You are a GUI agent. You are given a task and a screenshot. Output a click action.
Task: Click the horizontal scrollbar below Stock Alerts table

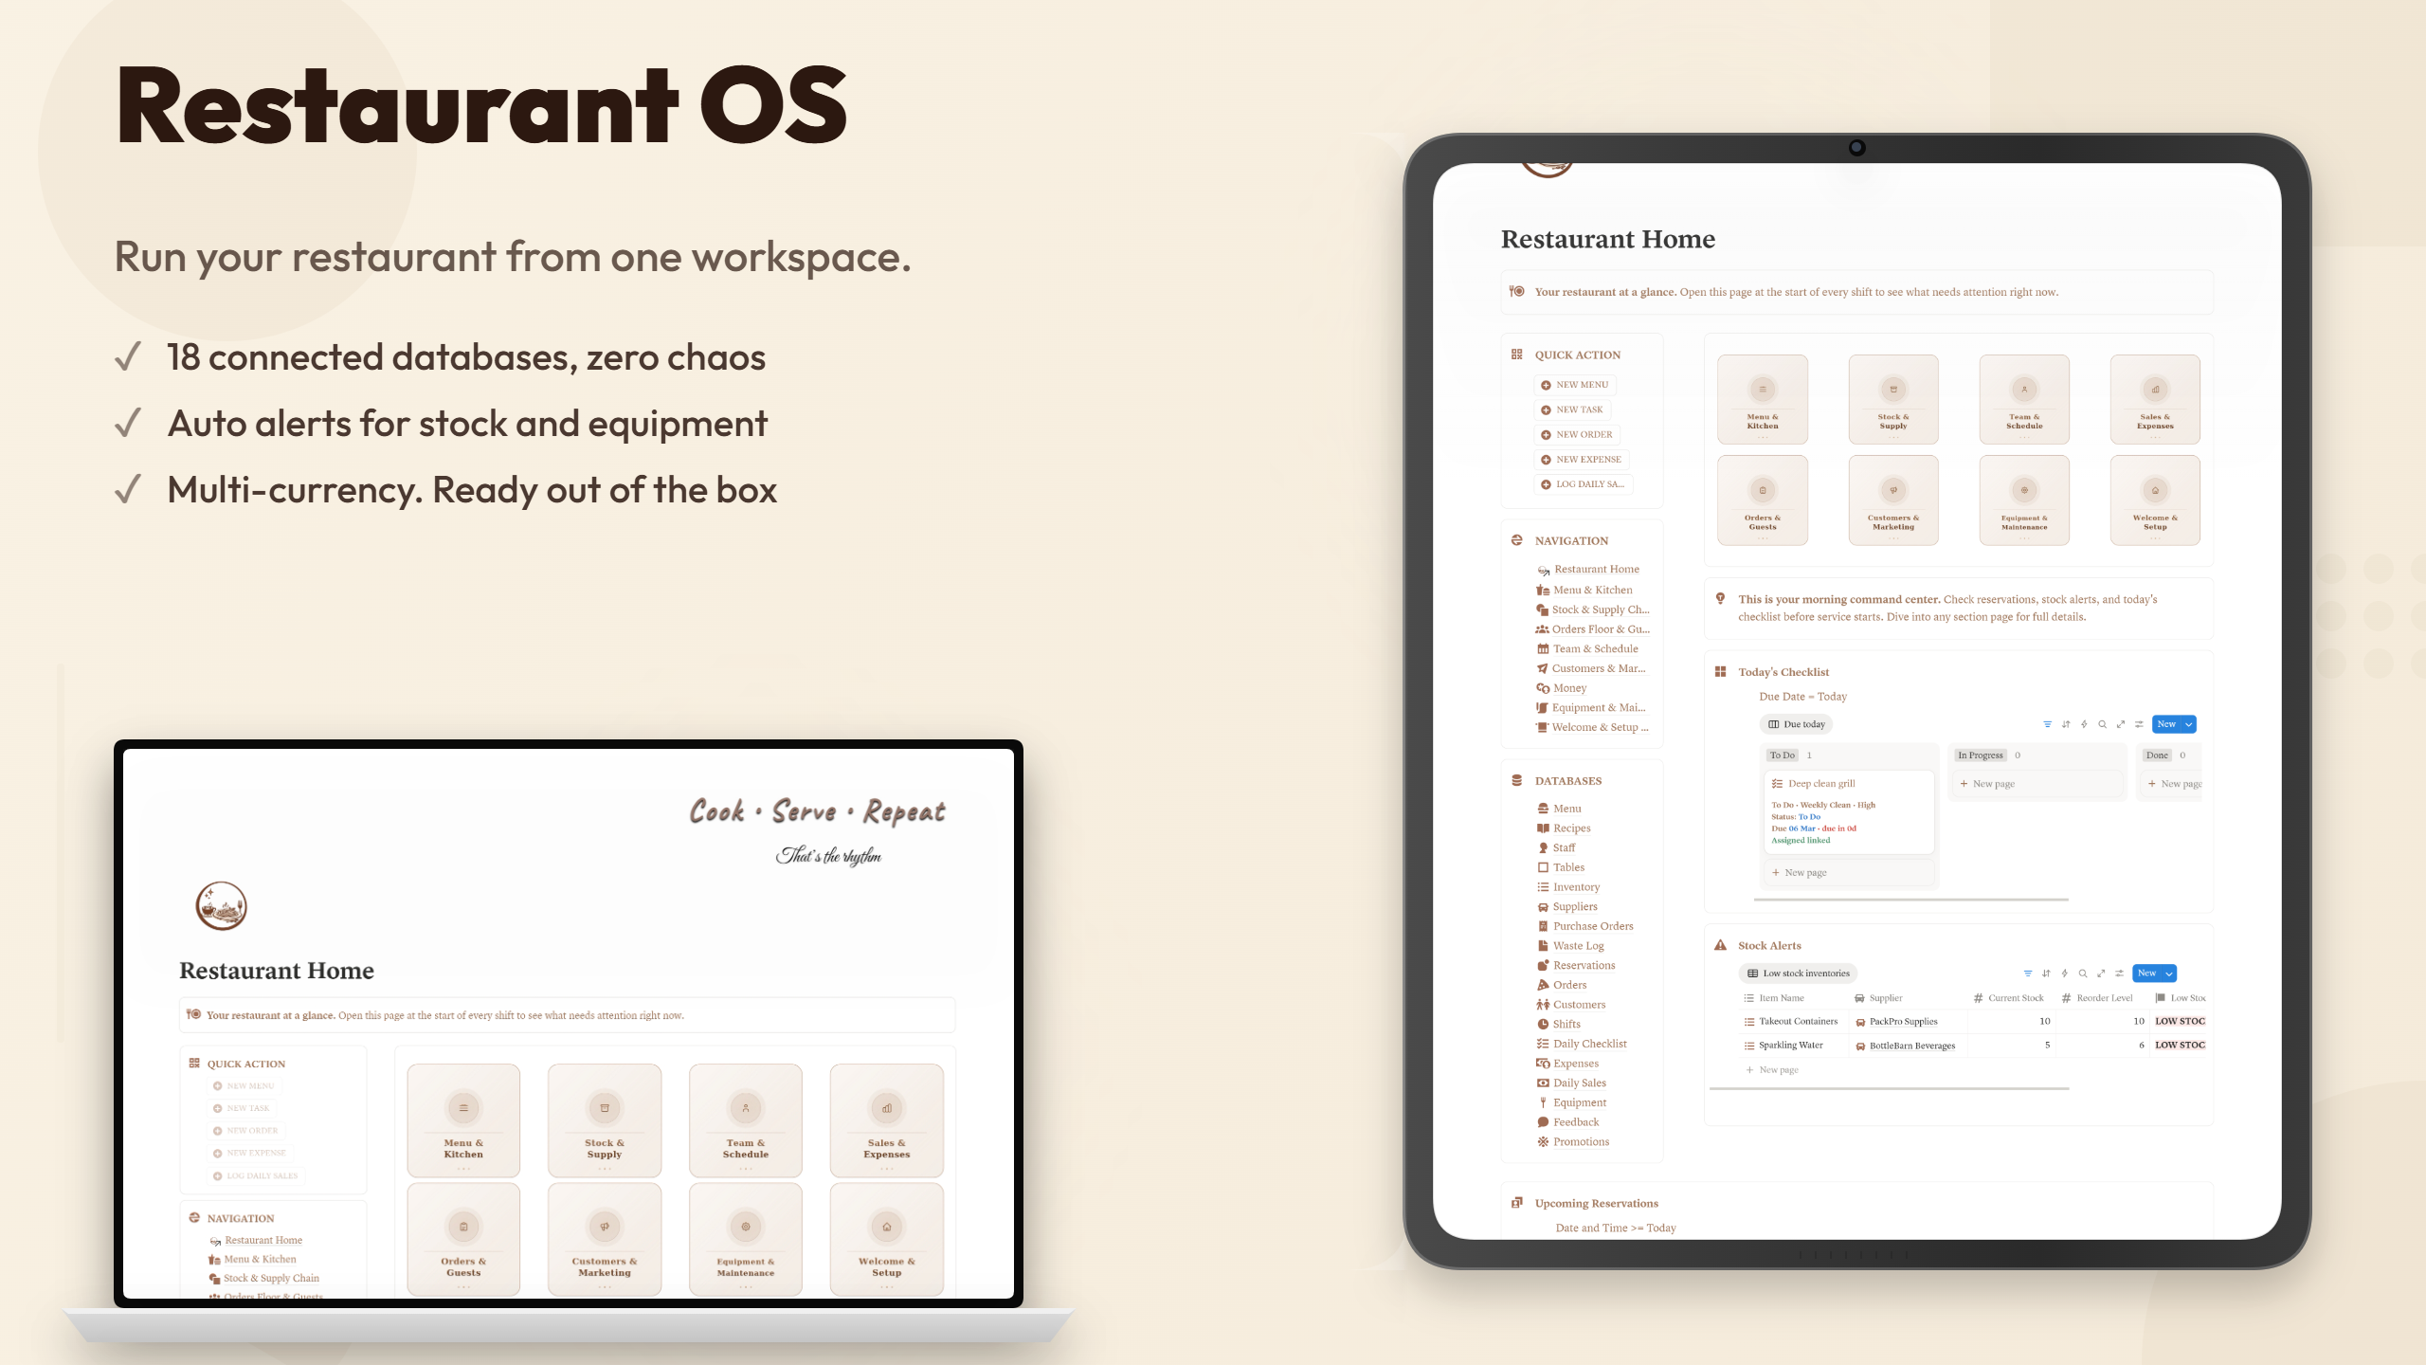click(x=1889, y=1089)
